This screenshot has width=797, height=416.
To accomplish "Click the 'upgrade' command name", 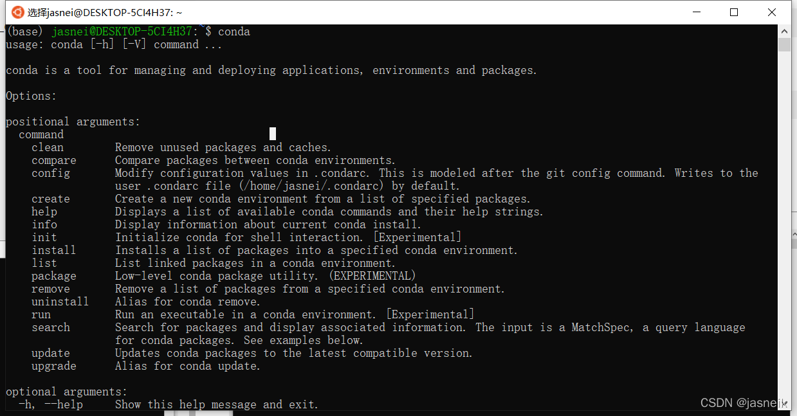I will [x=54, y=366].
